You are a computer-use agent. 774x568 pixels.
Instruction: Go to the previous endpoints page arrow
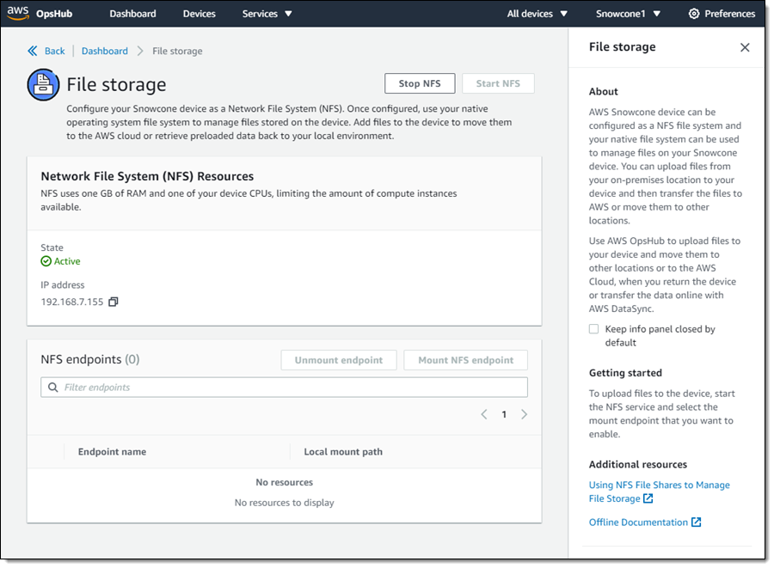coord(483,414)
